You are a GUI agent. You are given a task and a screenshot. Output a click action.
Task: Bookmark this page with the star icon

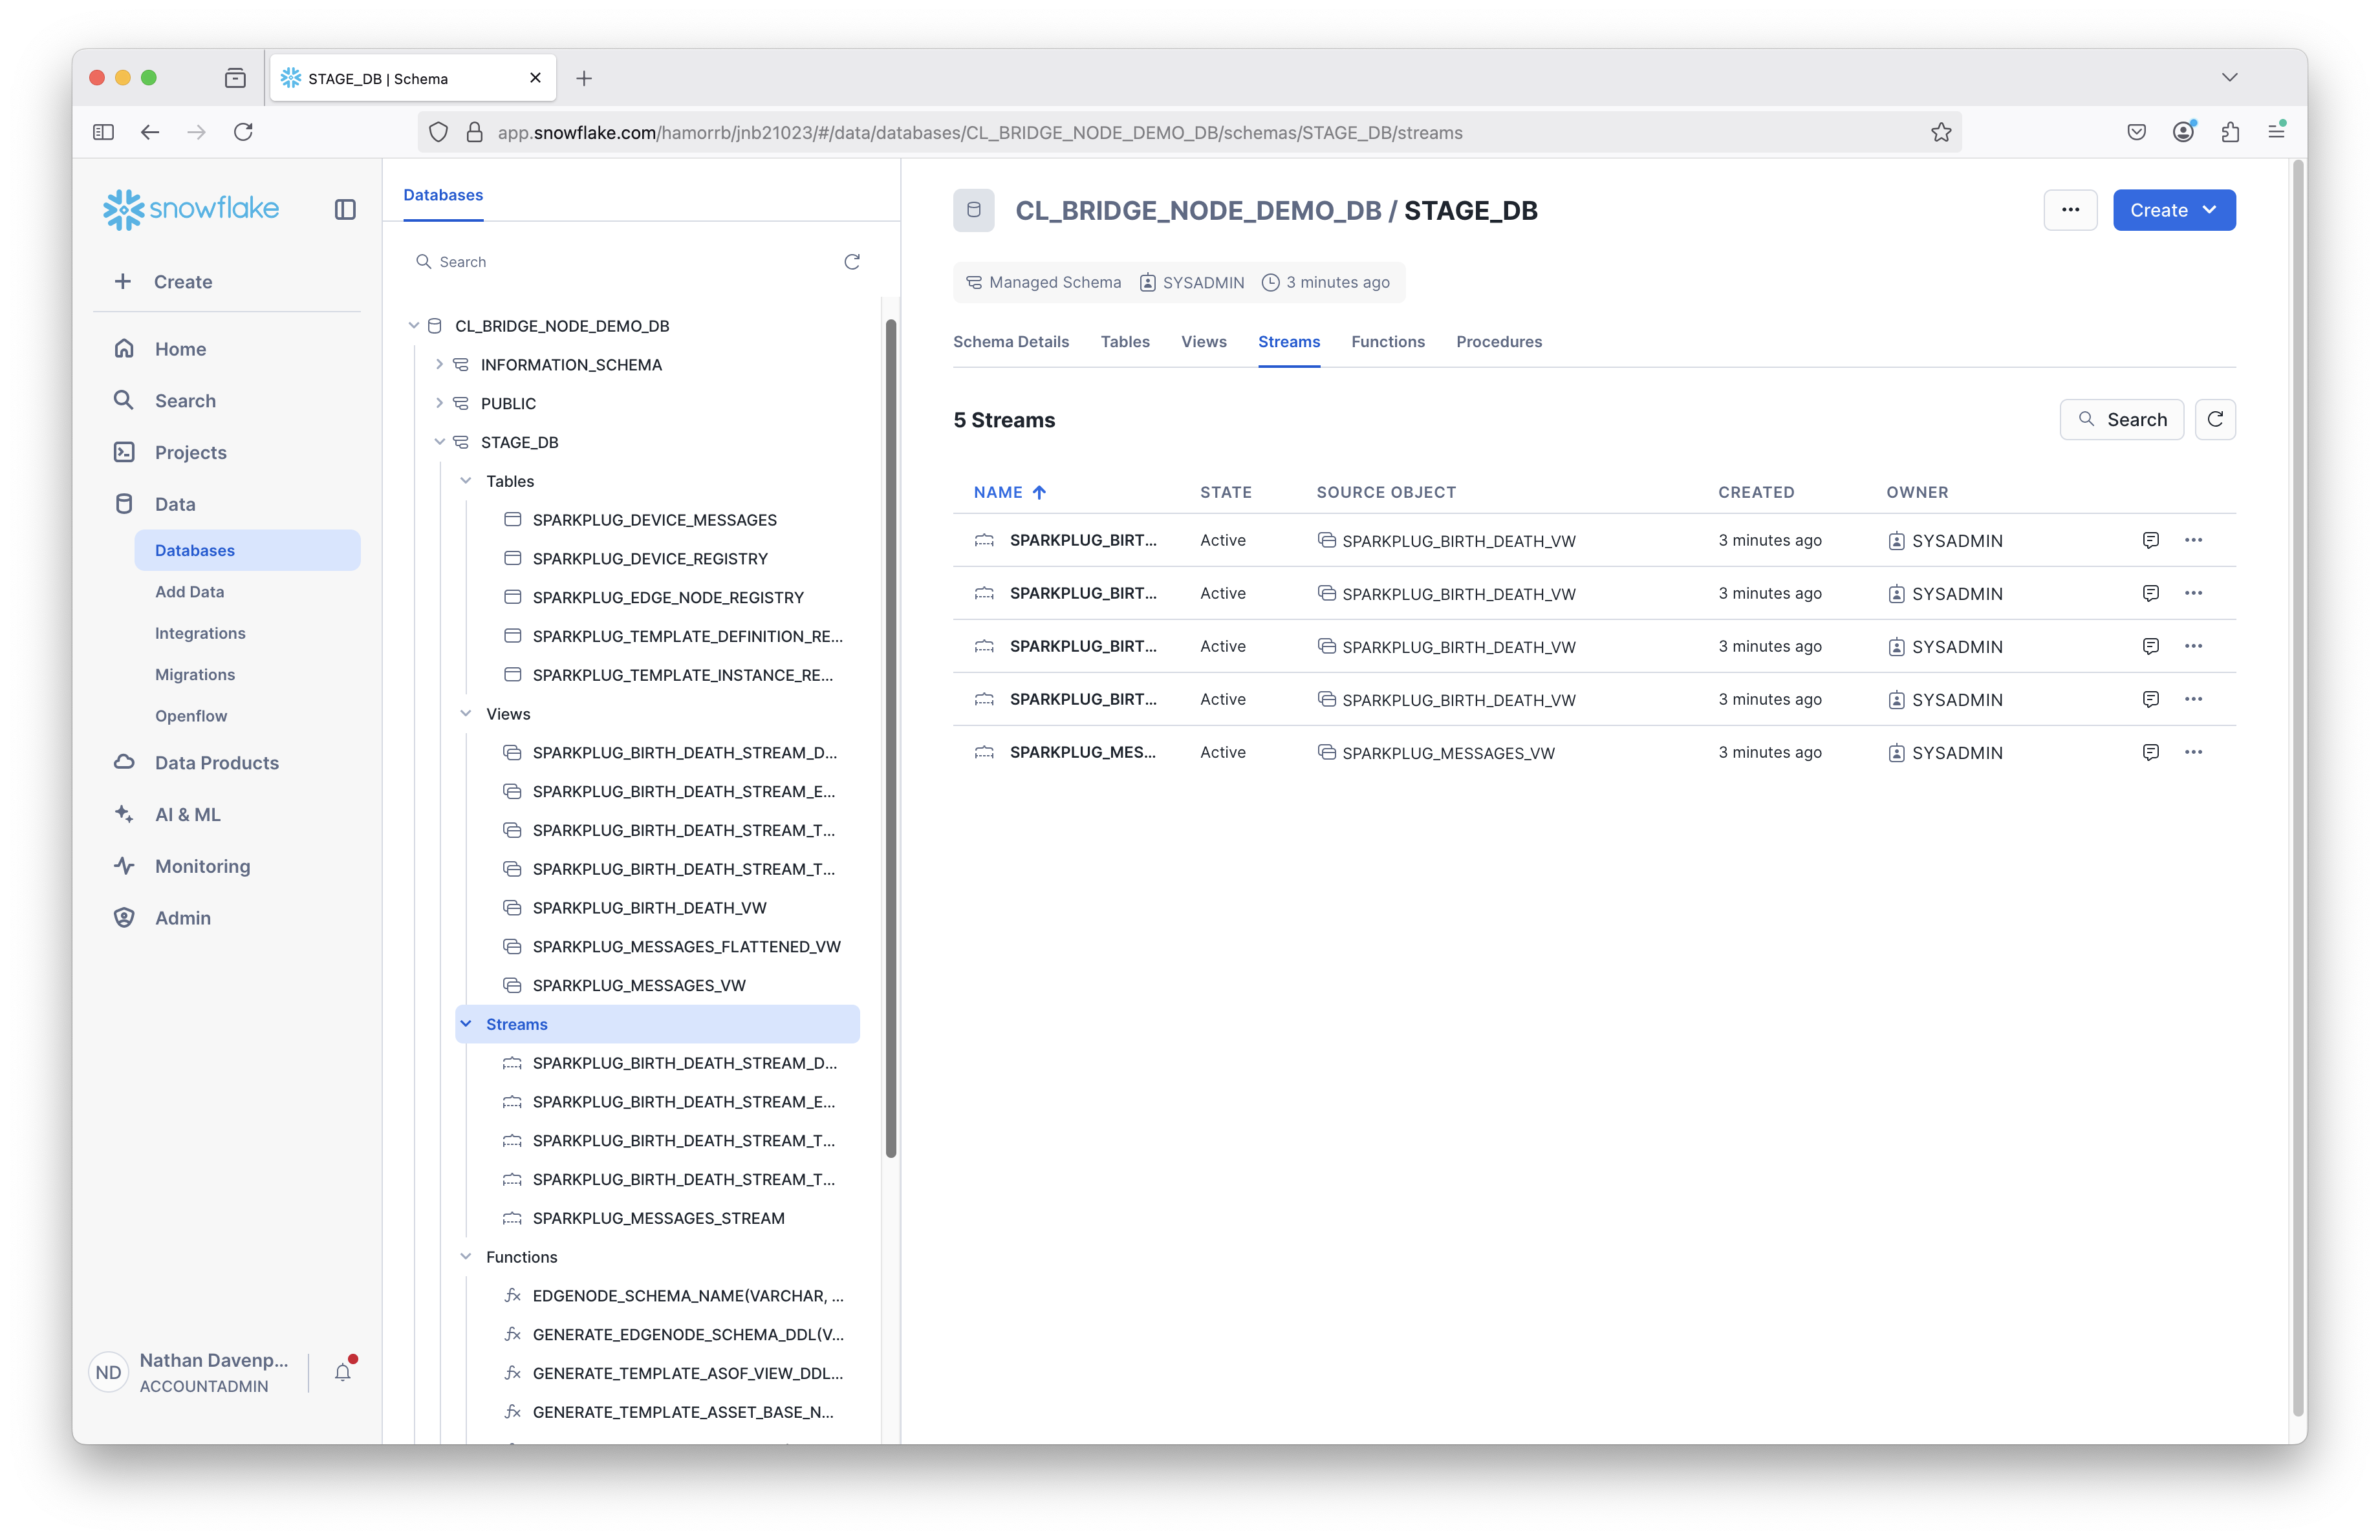point(1941,132)
